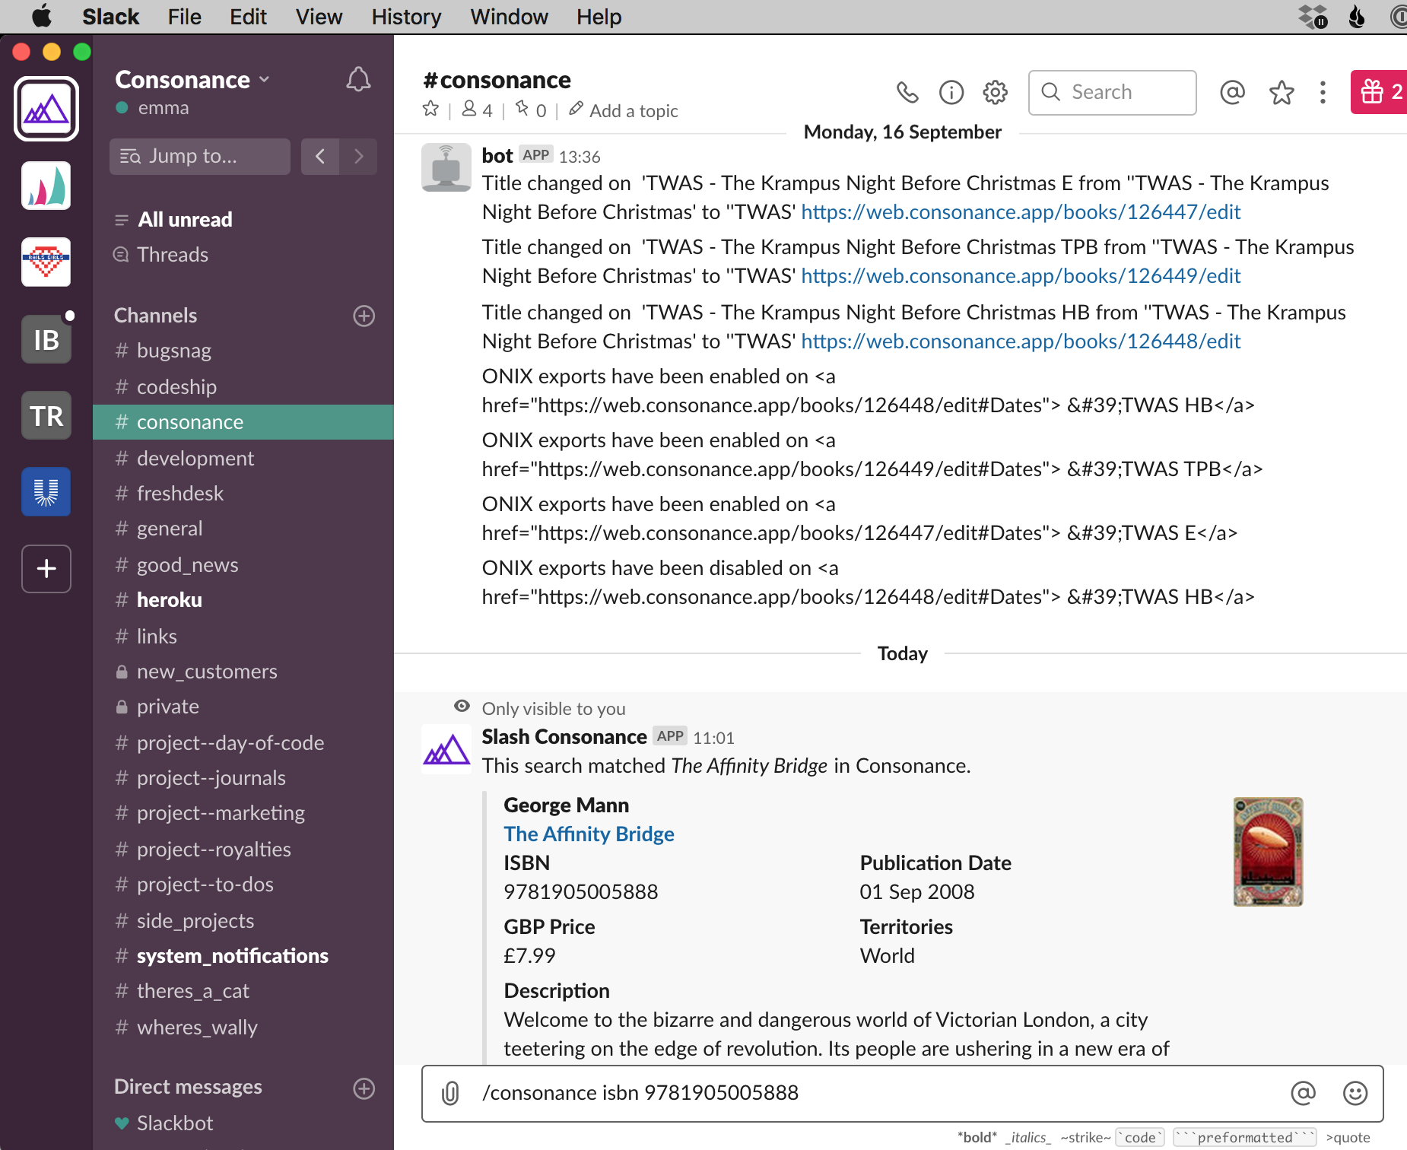Viewport: 1407px width, 1150px height.
Task: Open the #bugsnag channel
Action: pyautogui.click(x=243, y=351)
